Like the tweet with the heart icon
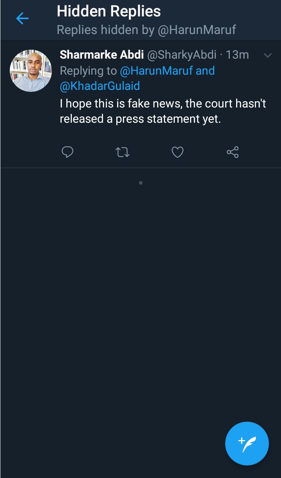 [178, 152]
